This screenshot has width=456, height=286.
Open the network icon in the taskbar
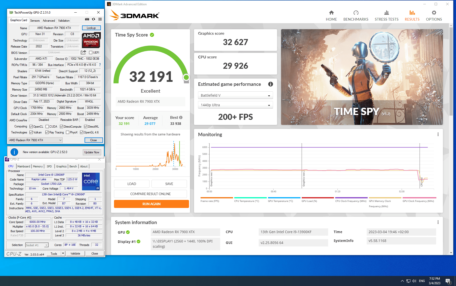pos(408,281)
